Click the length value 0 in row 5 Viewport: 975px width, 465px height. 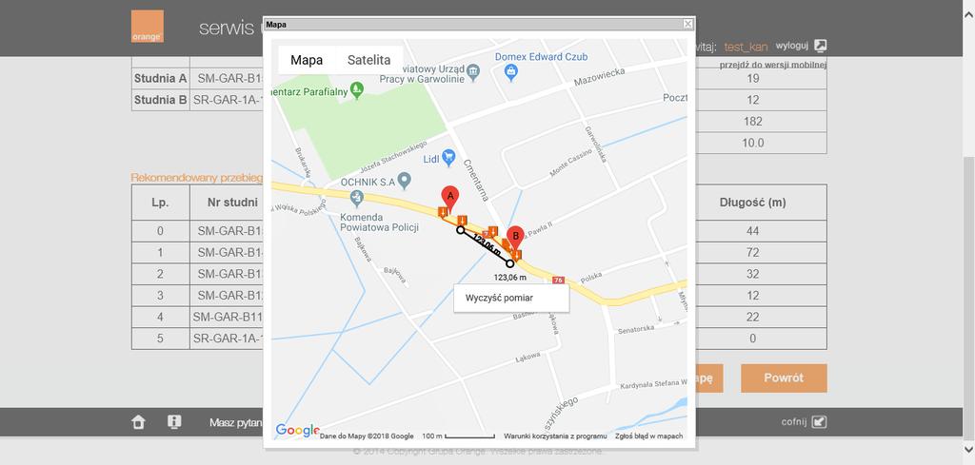752,339
